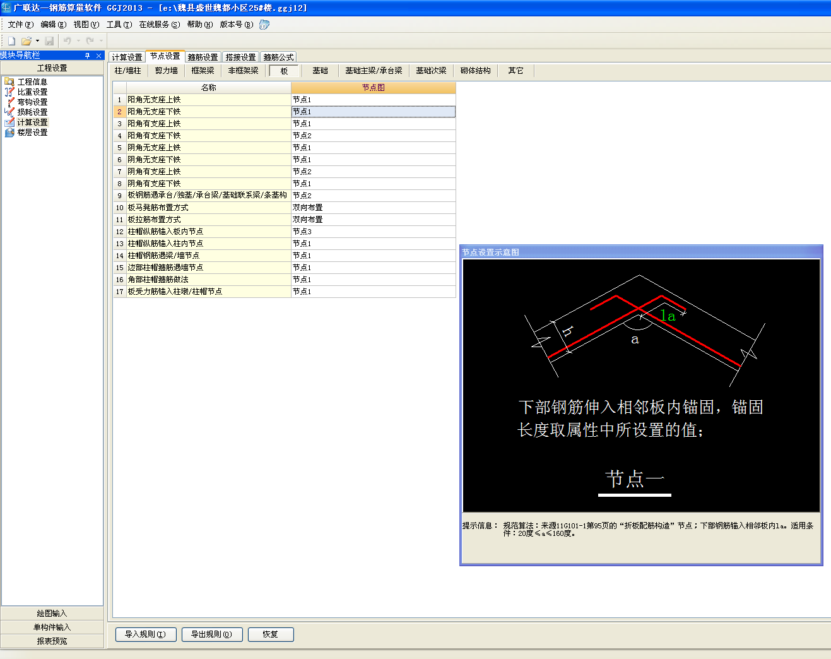Select the 剪力墙 component type
This screenshot has width=831, height=659.
coord(167,71)
